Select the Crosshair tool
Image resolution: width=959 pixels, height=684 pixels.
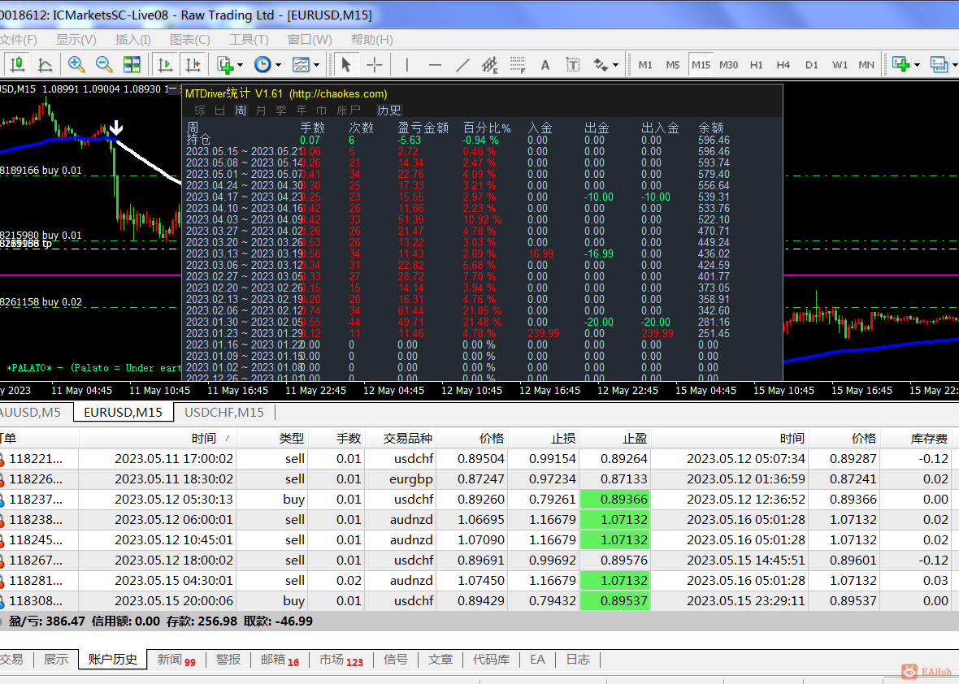[x=375, y=65]
